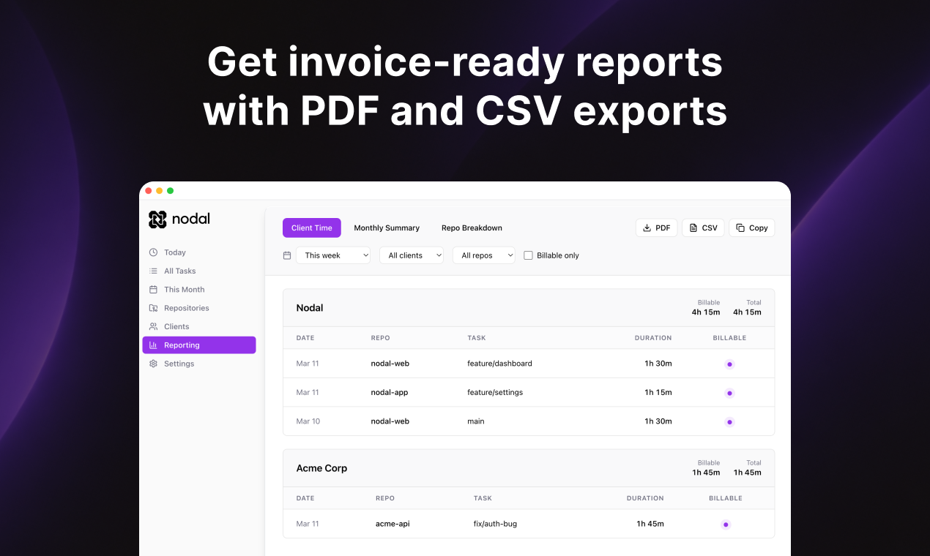The image size is (930, 556).
Task: Export the report with the CSV button
Action: tap(704, 228)
